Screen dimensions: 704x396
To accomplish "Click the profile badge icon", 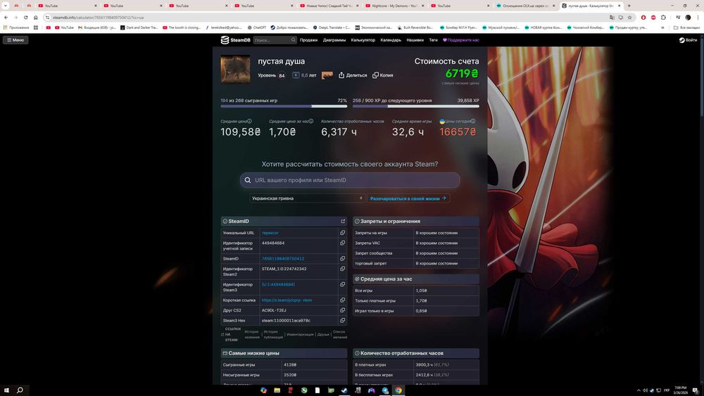I will pos(327,75).
